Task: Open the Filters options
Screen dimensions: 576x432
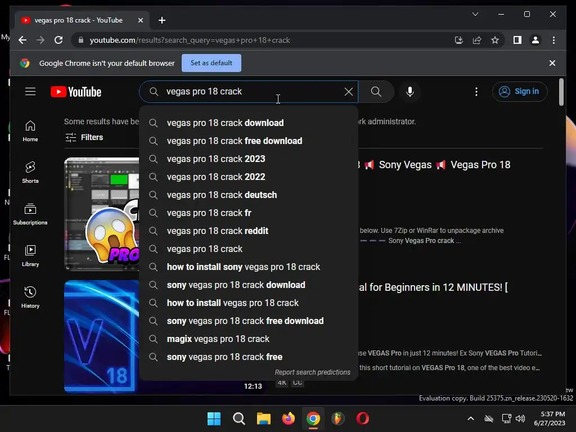Action: point(84,137)
